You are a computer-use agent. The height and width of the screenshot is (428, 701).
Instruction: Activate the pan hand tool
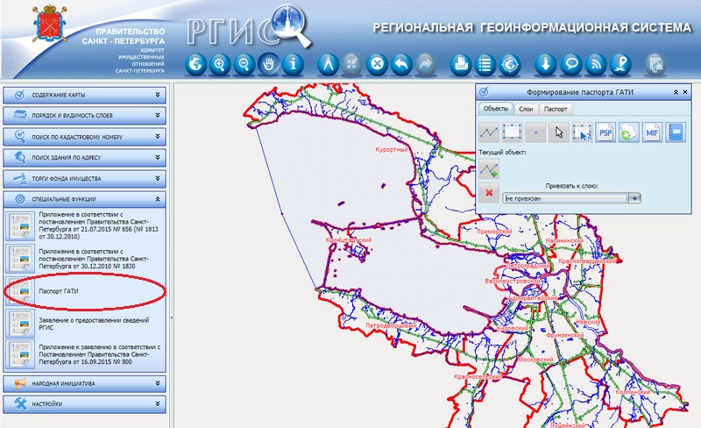(x=269, y=65)
